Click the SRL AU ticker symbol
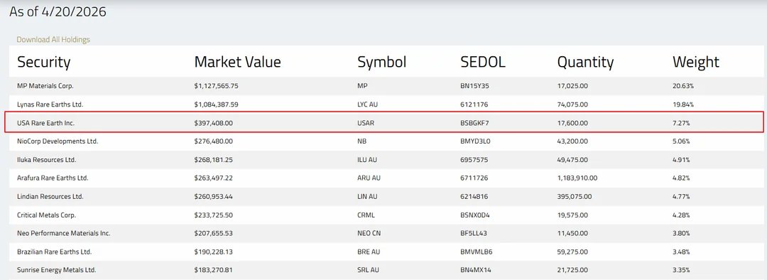Screen dimensions: 767x280 click(x=369, y=270)
